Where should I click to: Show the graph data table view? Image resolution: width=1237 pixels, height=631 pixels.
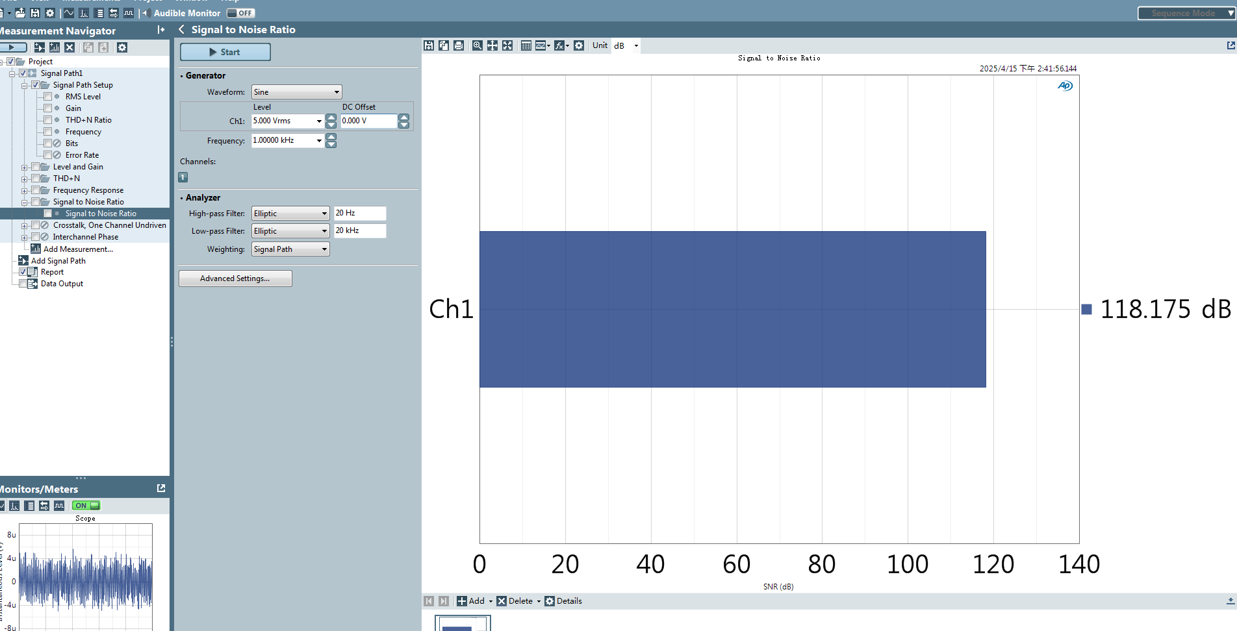coord(526,45)
